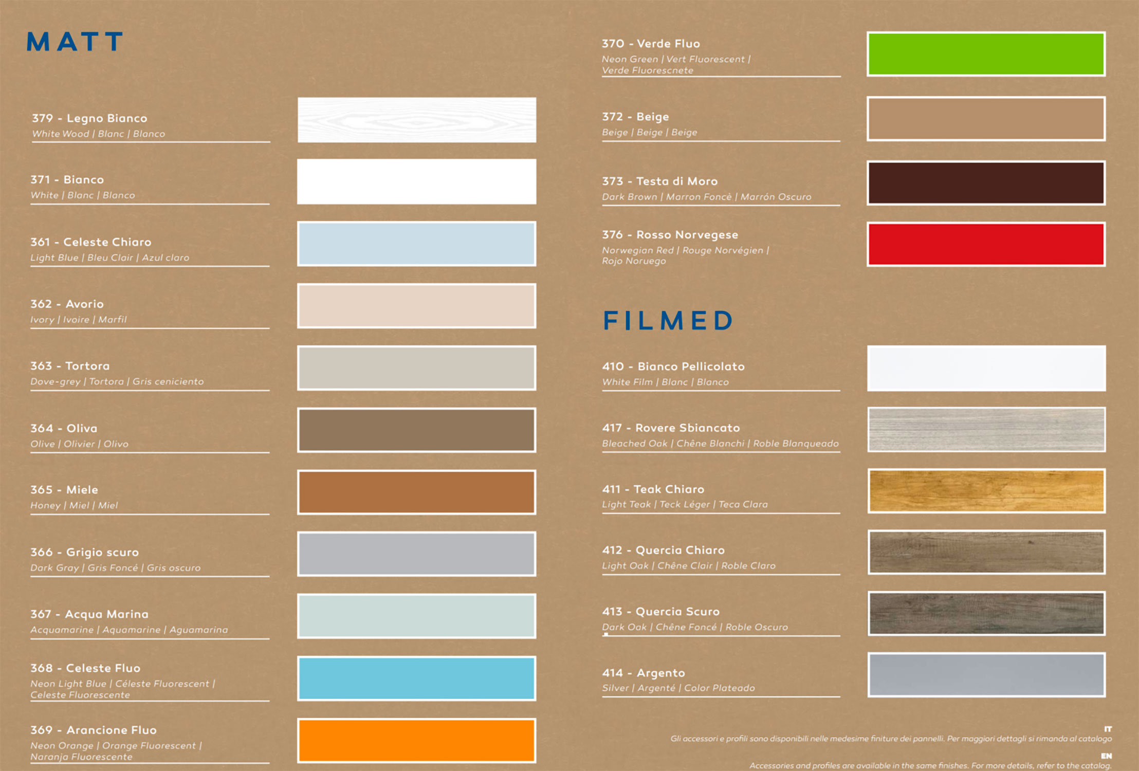The image size is (1139, 771).
Task: Click the '365 - Miele' label
Action: click(64, 490)
